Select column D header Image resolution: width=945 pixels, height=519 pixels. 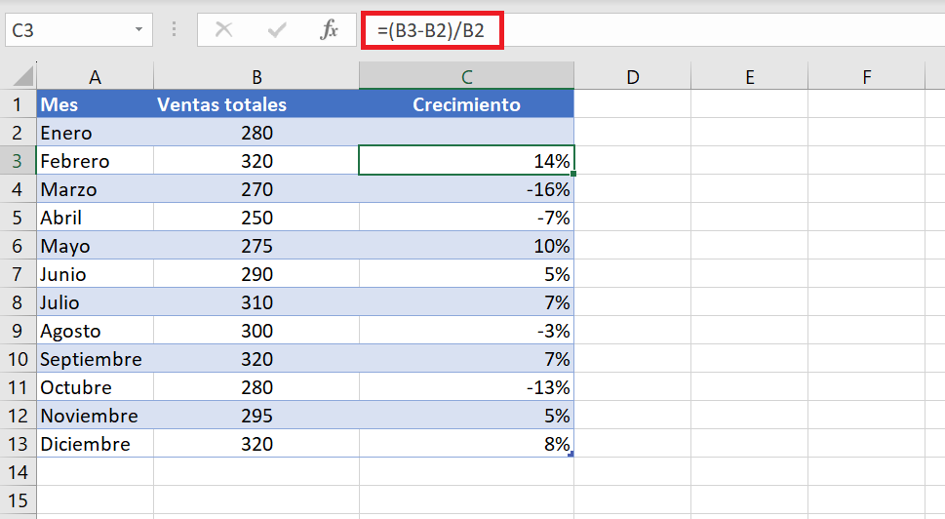pyautogui.click(x=632, y=76)
